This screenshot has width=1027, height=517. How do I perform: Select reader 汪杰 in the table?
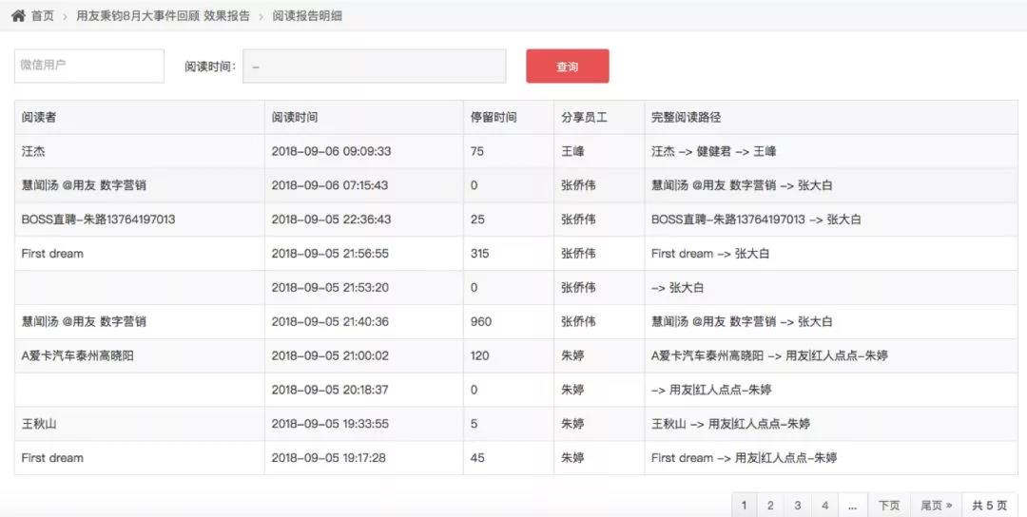pos(33,151)
